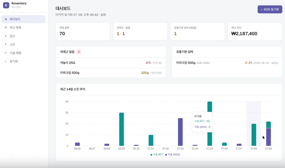This screenshot has height=168, width=285.
Task: Click the 마지막 동기화 07. 09. status text
Action: tap(81, 15)
